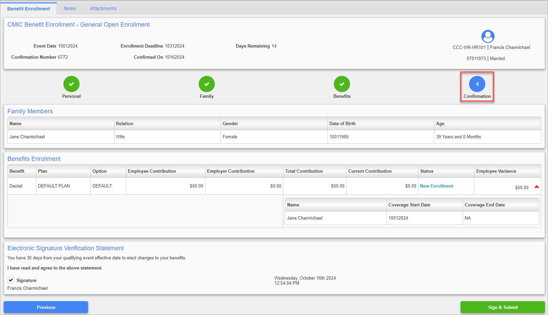Click the signature timestamp Wednesday, October 16th 2024
Screen dimensions: 548x315
tap(305, 278)
